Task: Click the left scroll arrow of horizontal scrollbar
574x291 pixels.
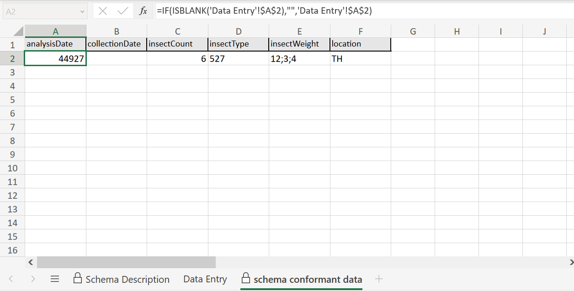Action: 30,262
